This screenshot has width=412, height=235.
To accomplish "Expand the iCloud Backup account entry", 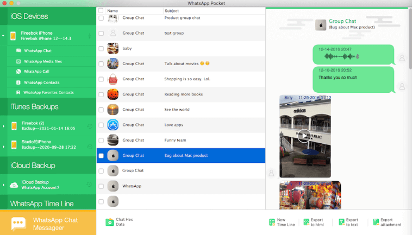I will point(3,185).
